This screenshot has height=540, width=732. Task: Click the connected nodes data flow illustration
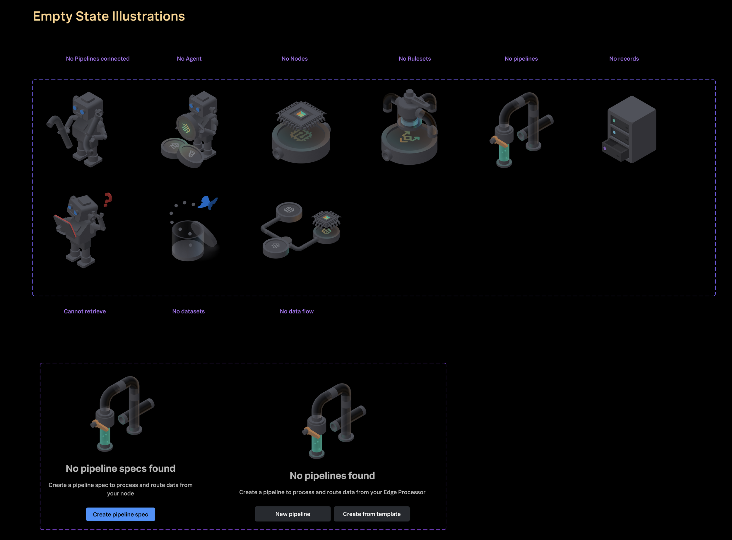(x=301, y=230)
